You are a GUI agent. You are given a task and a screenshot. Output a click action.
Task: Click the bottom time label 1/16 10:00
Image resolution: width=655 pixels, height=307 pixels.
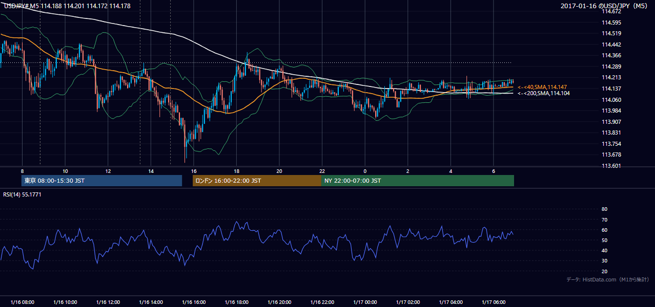click(x=65, y=302)
